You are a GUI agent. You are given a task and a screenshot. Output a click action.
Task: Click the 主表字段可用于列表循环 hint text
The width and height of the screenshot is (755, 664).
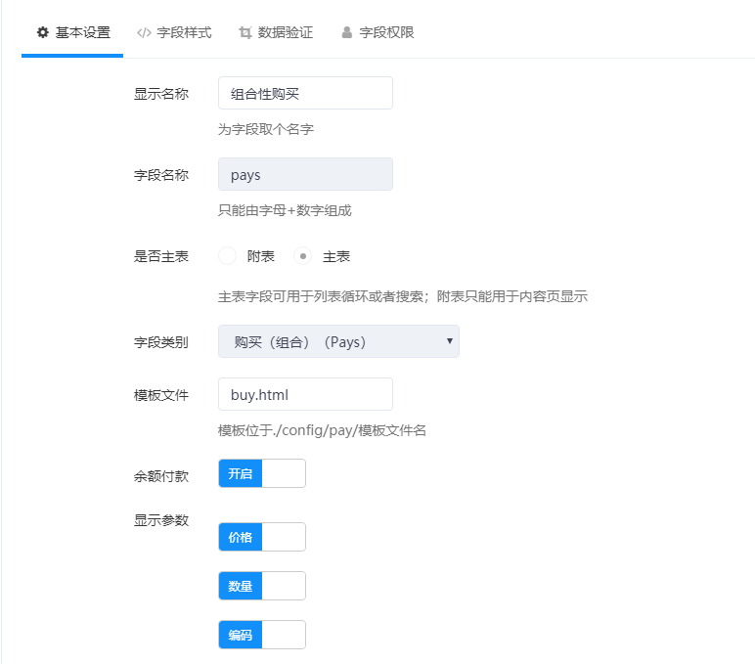(x=403, y=296)
